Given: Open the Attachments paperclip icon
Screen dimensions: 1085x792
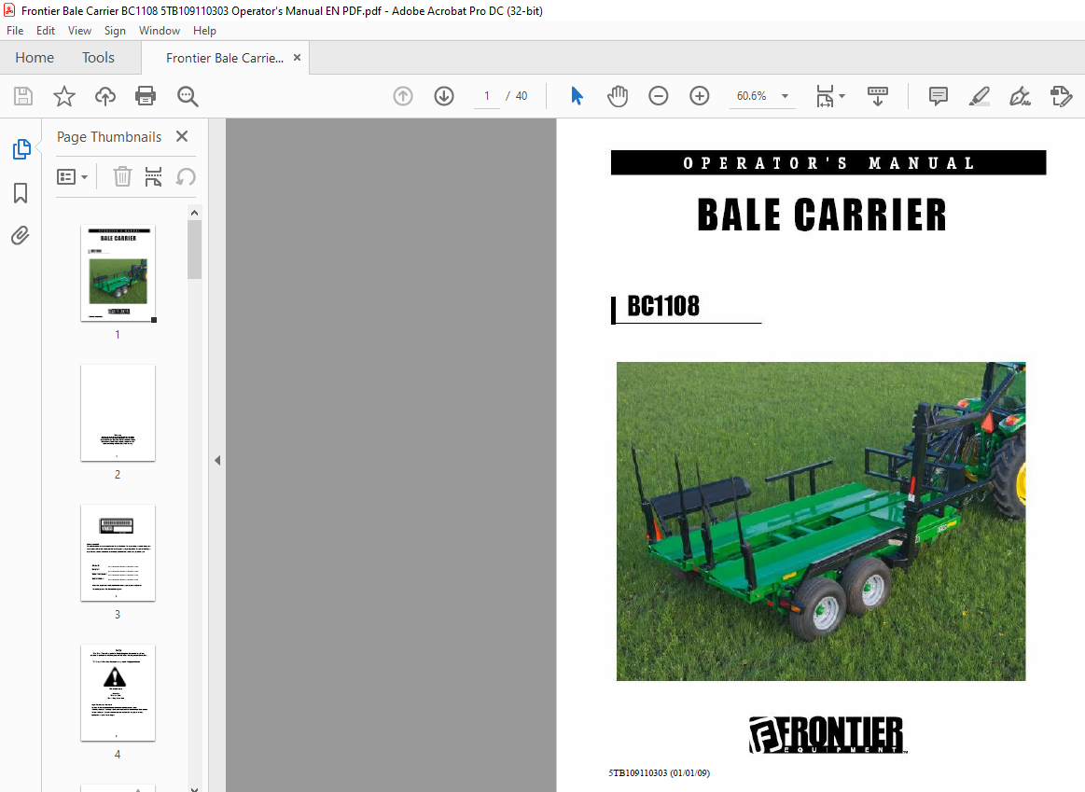Looking at the screenshot, I should pyautogui.click(x=21, y=236).
